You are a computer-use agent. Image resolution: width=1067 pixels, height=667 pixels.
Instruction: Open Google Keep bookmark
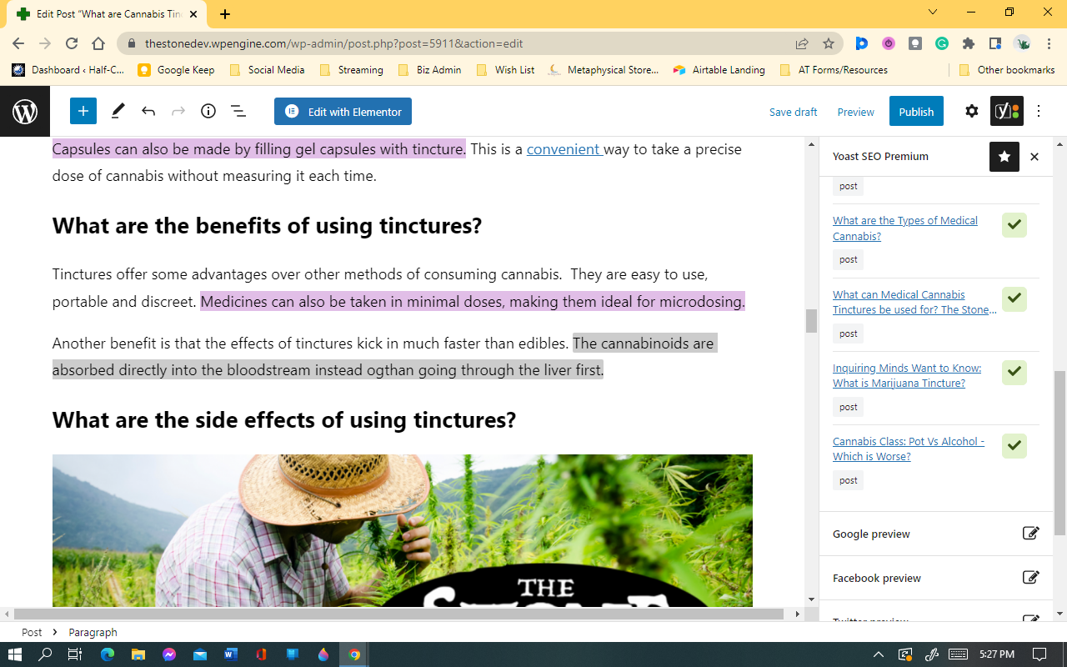[176, 70]
